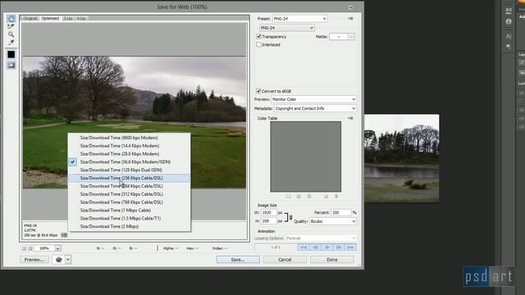Choose 1 Mbps Cable download time
Screen dimensions: 525x295
pos(130,210)
